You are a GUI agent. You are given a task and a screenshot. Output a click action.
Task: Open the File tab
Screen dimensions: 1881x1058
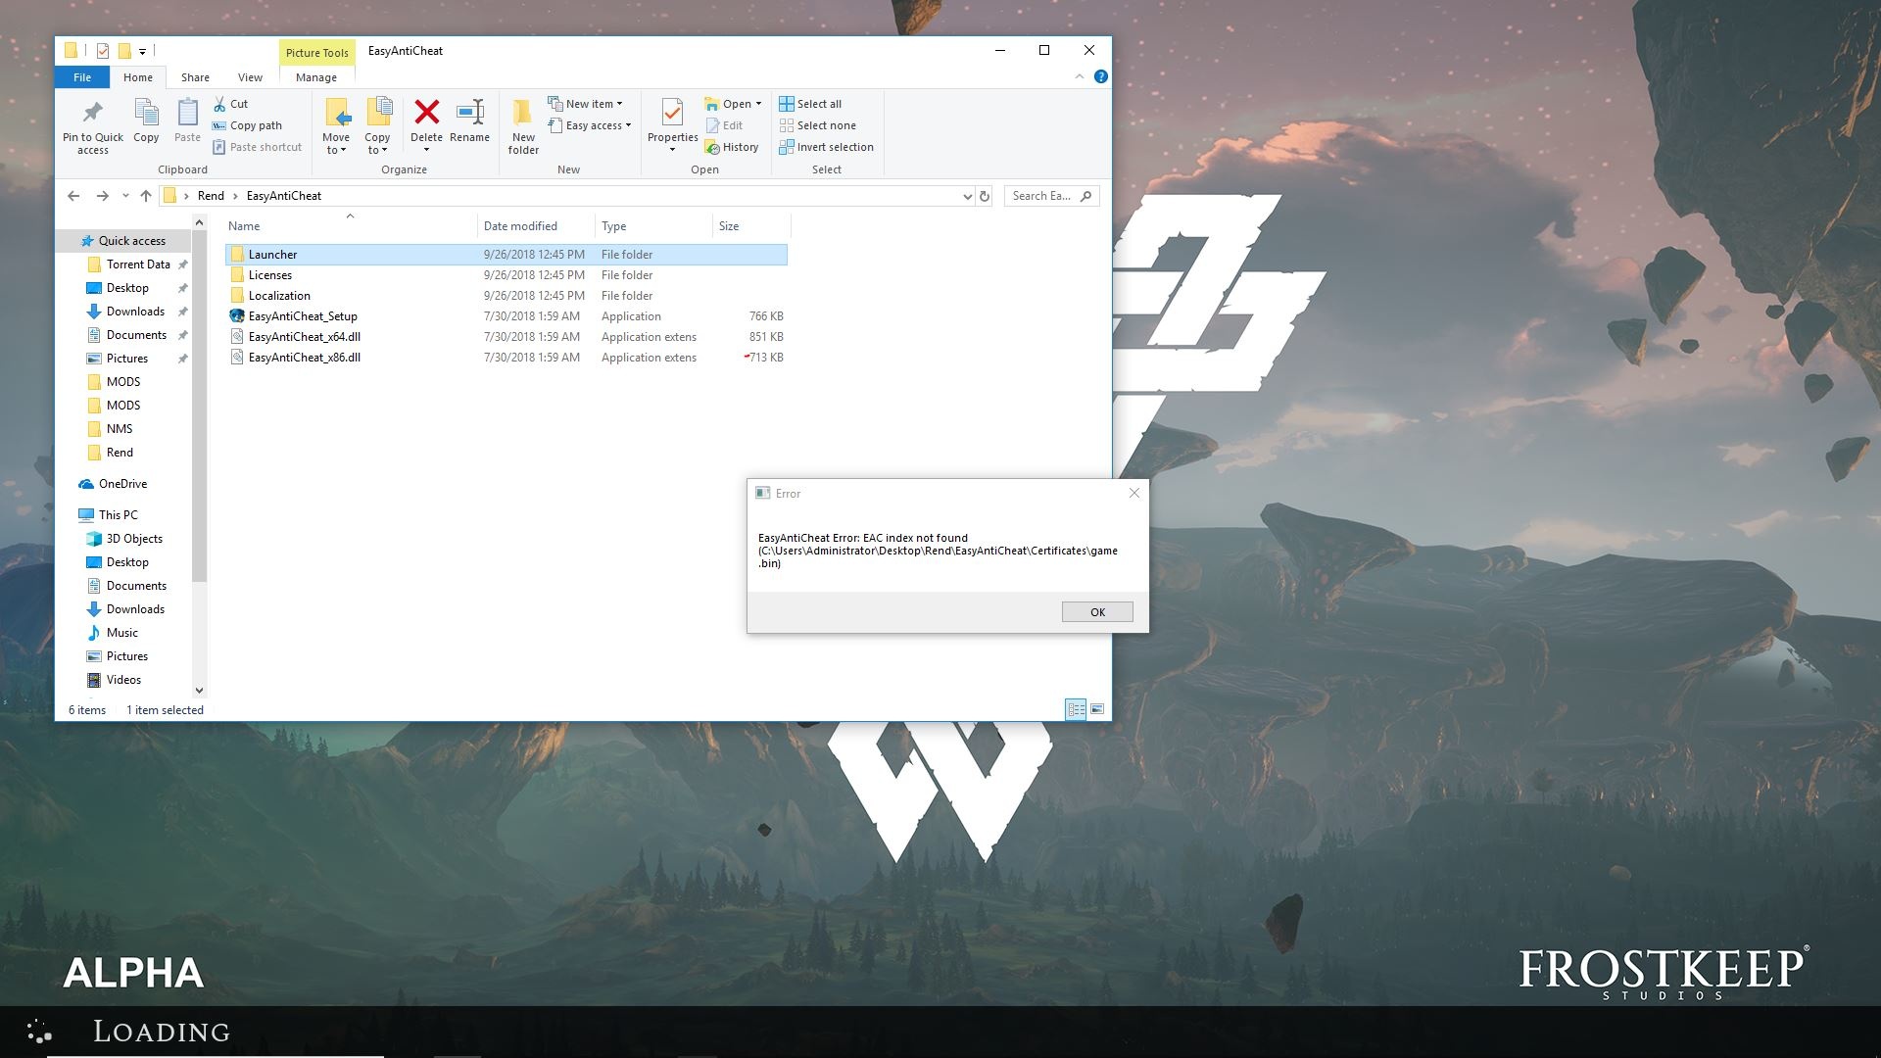click(x=82, y=77)
